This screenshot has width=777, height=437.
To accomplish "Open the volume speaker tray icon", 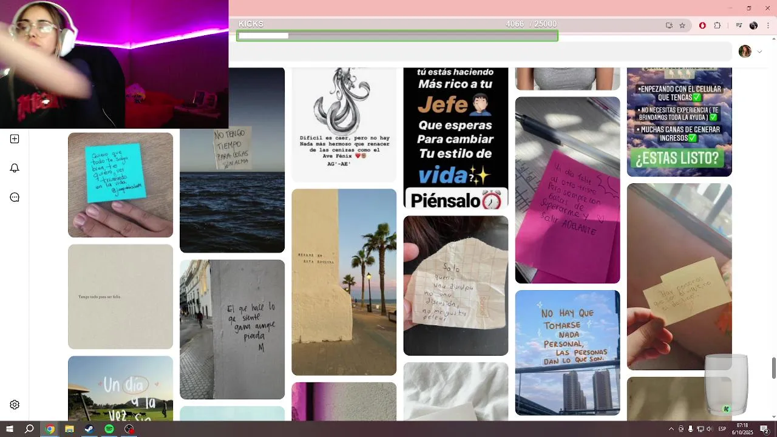I will pos(710,429).
